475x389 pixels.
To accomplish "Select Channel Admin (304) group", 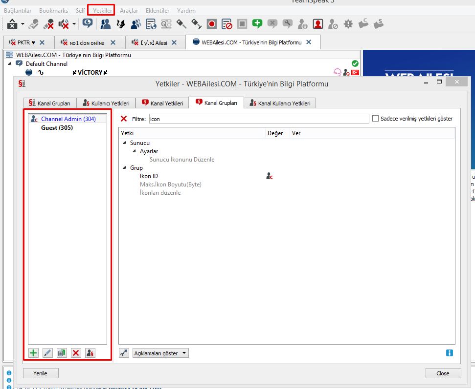I will (68, 119).
